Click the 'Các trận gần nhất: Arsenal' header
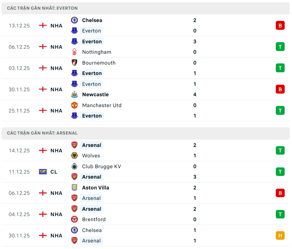292x249 pixels. click(42, 133)
